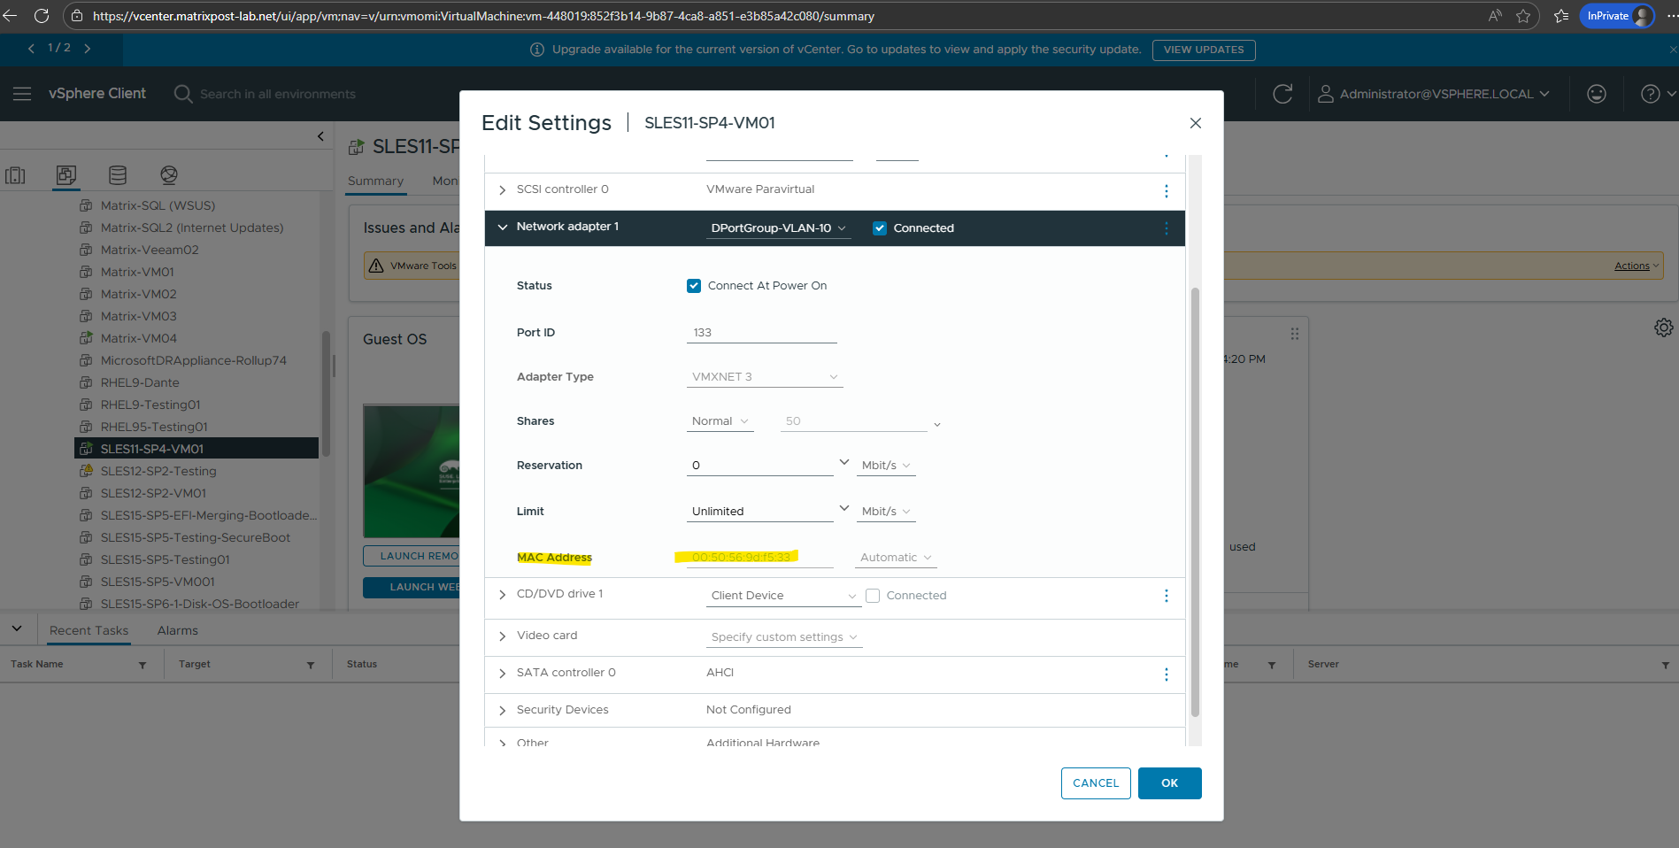Click the browser address bar URL
Viewport: 1679px width, 848px height.
pyautogui.click(x=483, y=16)
